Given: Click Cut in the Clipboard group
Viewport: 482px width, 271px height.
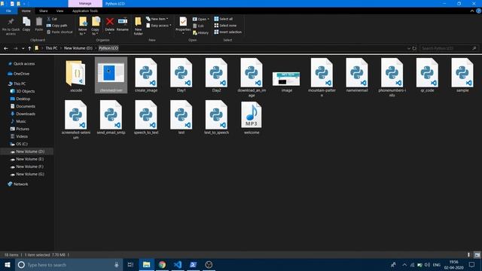Looking at the screenshot, I should (52, 19).
